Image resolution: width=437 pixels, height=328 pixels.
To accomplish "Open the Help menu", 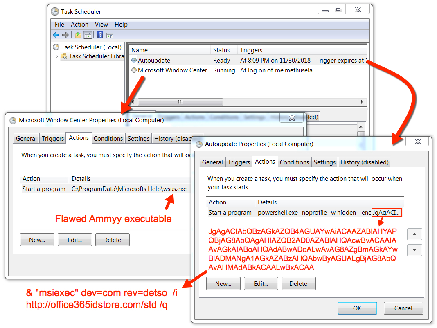I will (121, 25).
